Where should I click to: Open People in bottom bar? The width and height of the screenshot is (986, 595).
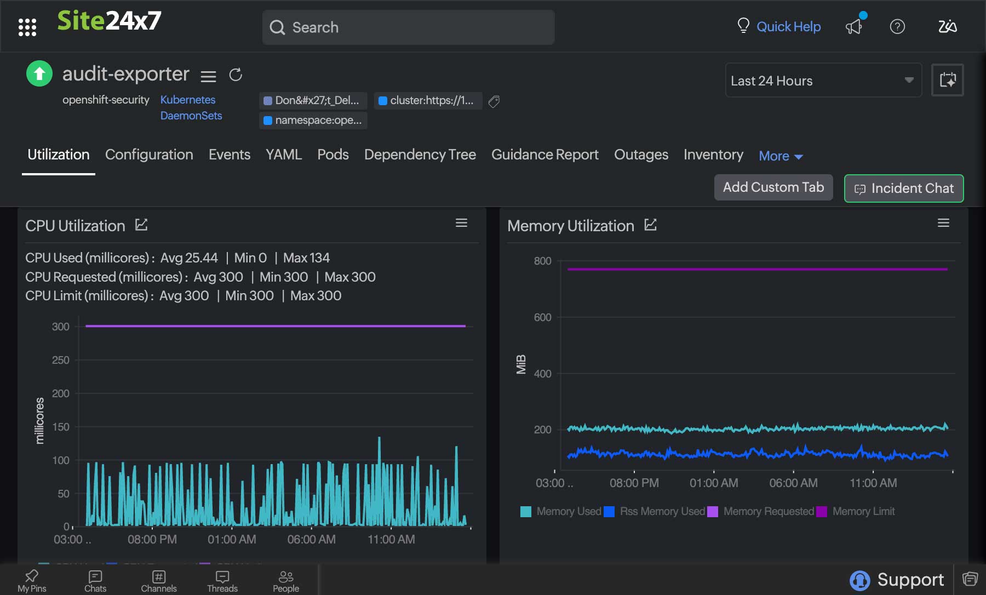(286, 581)
